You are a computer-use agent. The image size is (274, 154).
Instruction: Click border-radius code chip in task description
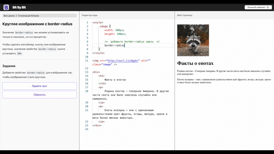click(x=36, y=72)
